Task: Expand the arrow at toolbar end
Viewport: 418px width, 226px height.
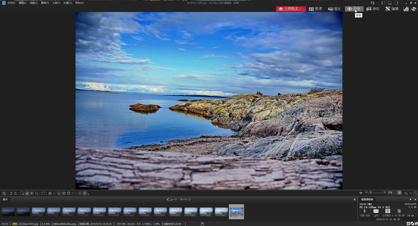Action: pos(88,194)
